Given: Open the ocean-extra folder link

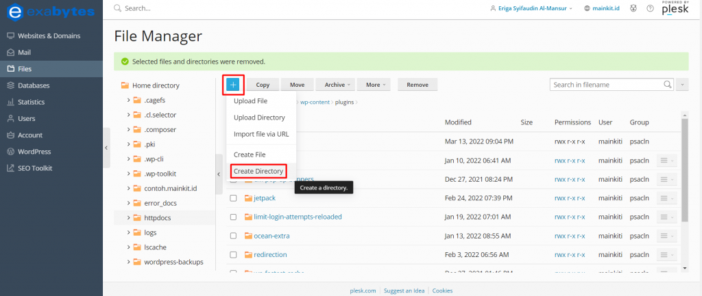Looking at the screenshot, I should (271, 236).
